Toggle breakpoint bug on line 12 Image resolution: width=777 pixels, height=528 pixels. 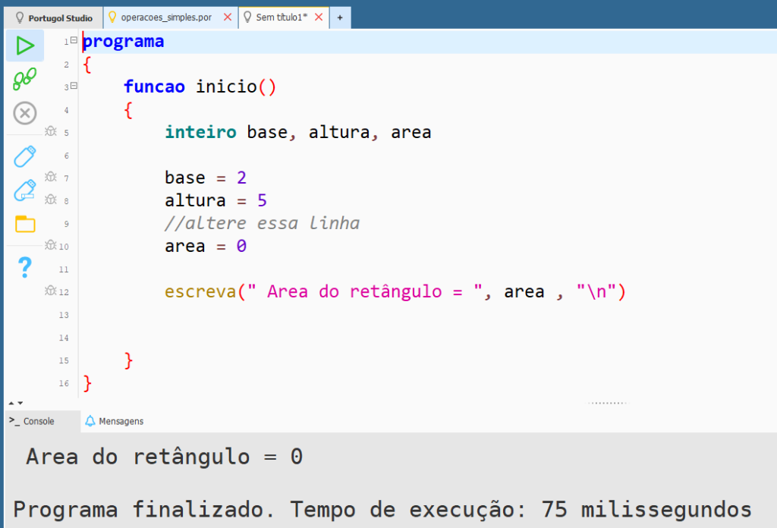[x=51, y=291]
